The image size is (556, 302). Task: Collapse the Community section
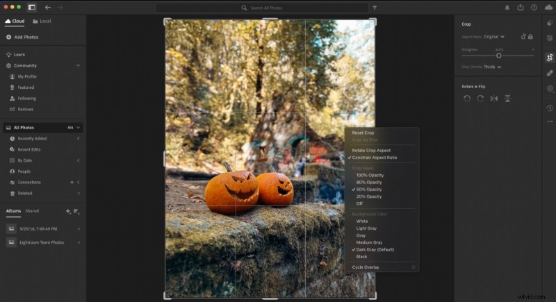click(x=78, y=65)
